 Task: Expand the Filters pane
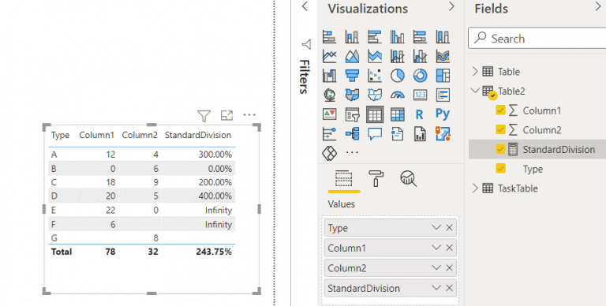pos(305,6)
